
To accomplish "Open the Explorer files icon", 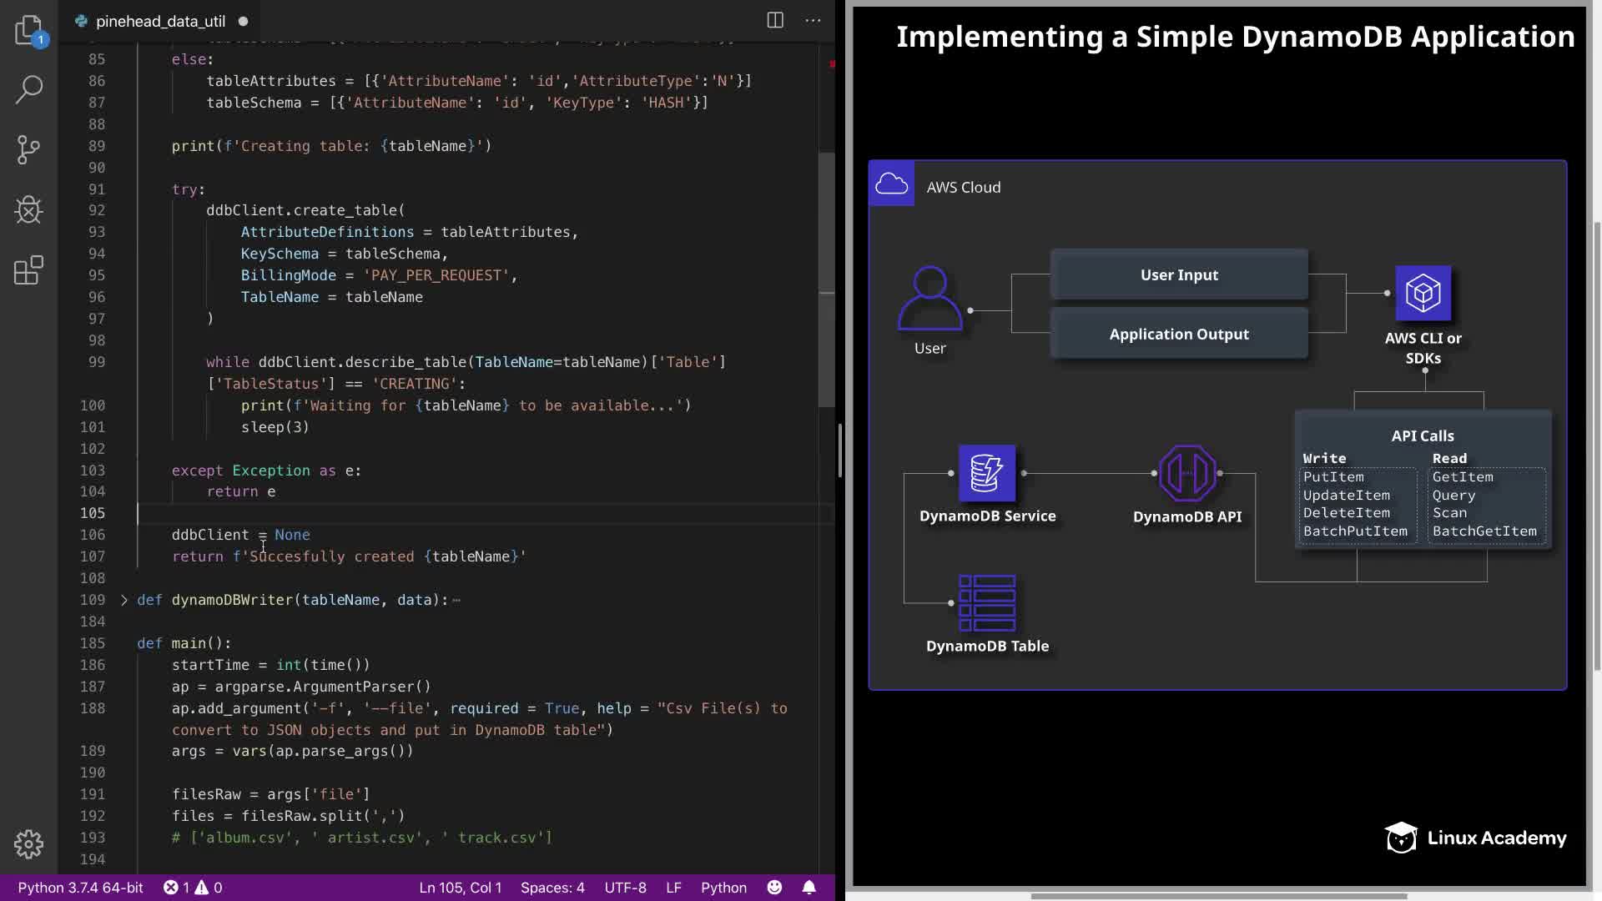I will pyautogui.click(x=28, y=30).
